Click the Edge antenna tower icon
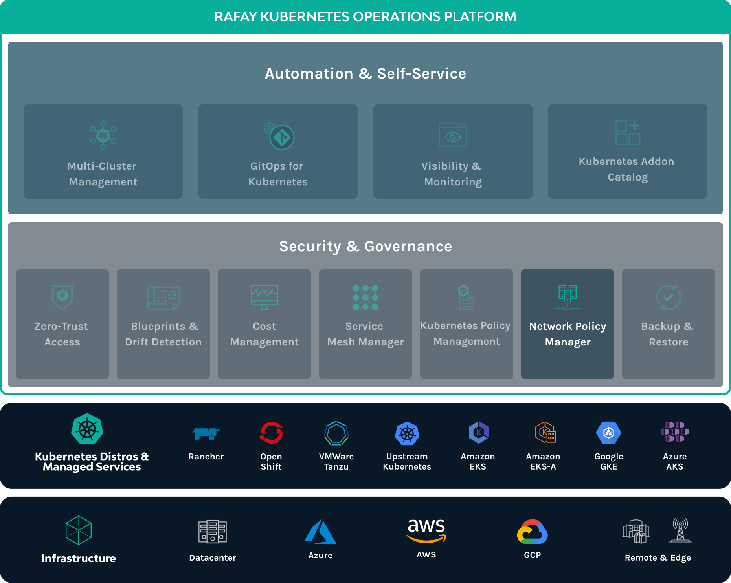 click(680, 530)
